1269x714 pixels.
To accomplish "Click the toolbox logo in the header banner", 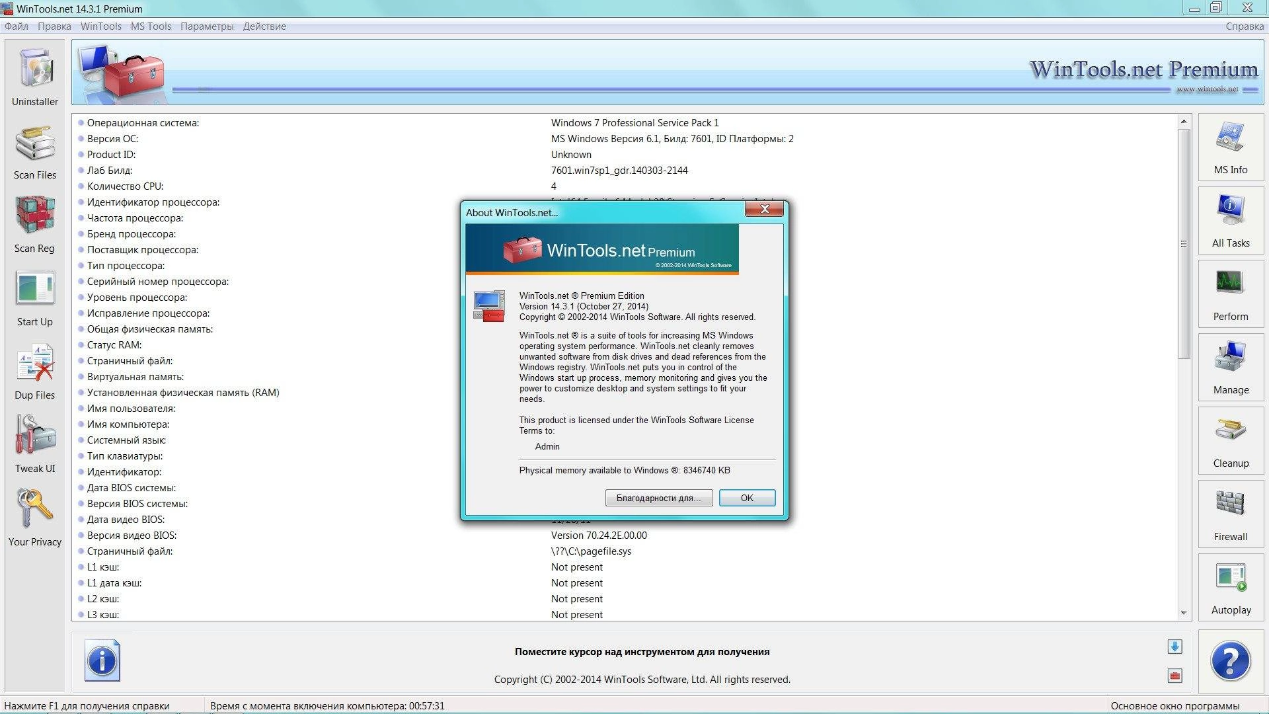I will [122, 73].
